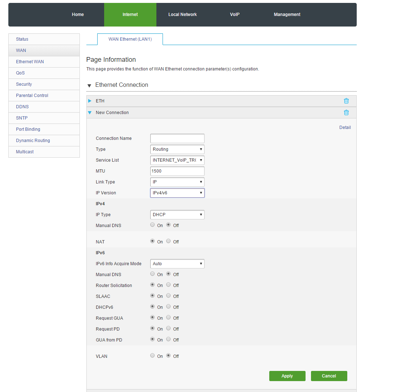Open Status in the sidebar
The width and height of the screenshot is (393, 392).
44,39
